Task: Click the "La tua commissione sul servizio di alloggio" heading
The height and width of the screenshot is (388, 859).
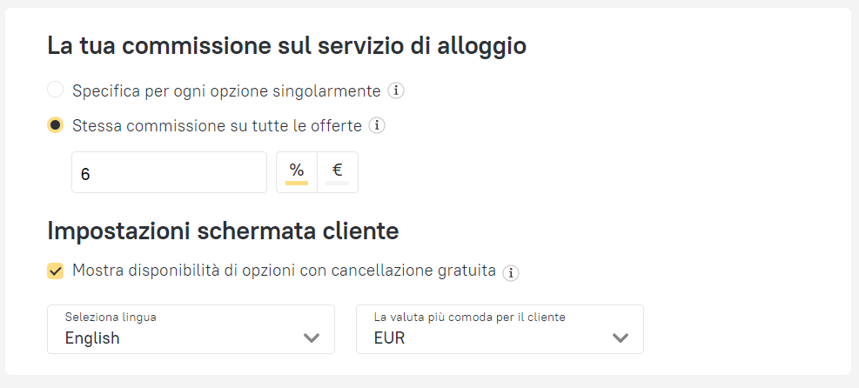Action: [x=286, y=46]
